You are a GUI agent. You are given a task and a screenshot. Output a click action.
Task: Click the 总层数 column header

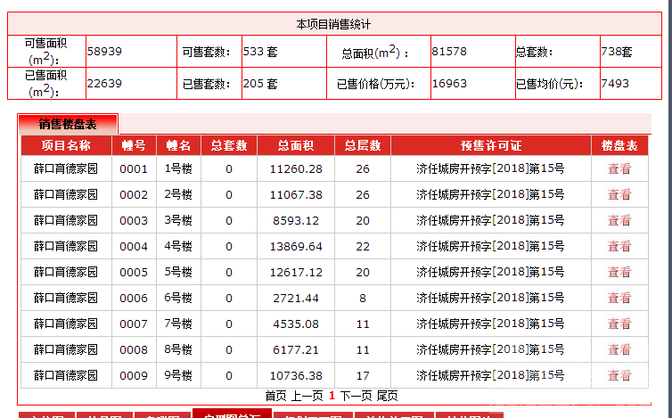363,145
